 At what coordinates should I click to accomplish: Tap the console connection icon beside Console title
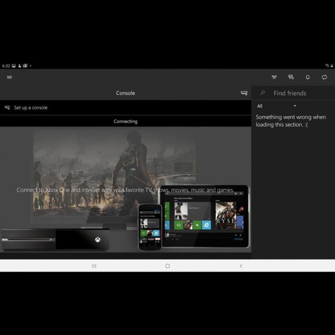click(244, 93)
